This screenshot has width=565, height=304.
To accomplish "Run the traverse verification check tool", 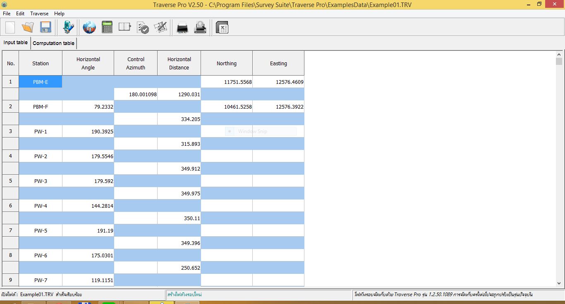I will point(143,27).
